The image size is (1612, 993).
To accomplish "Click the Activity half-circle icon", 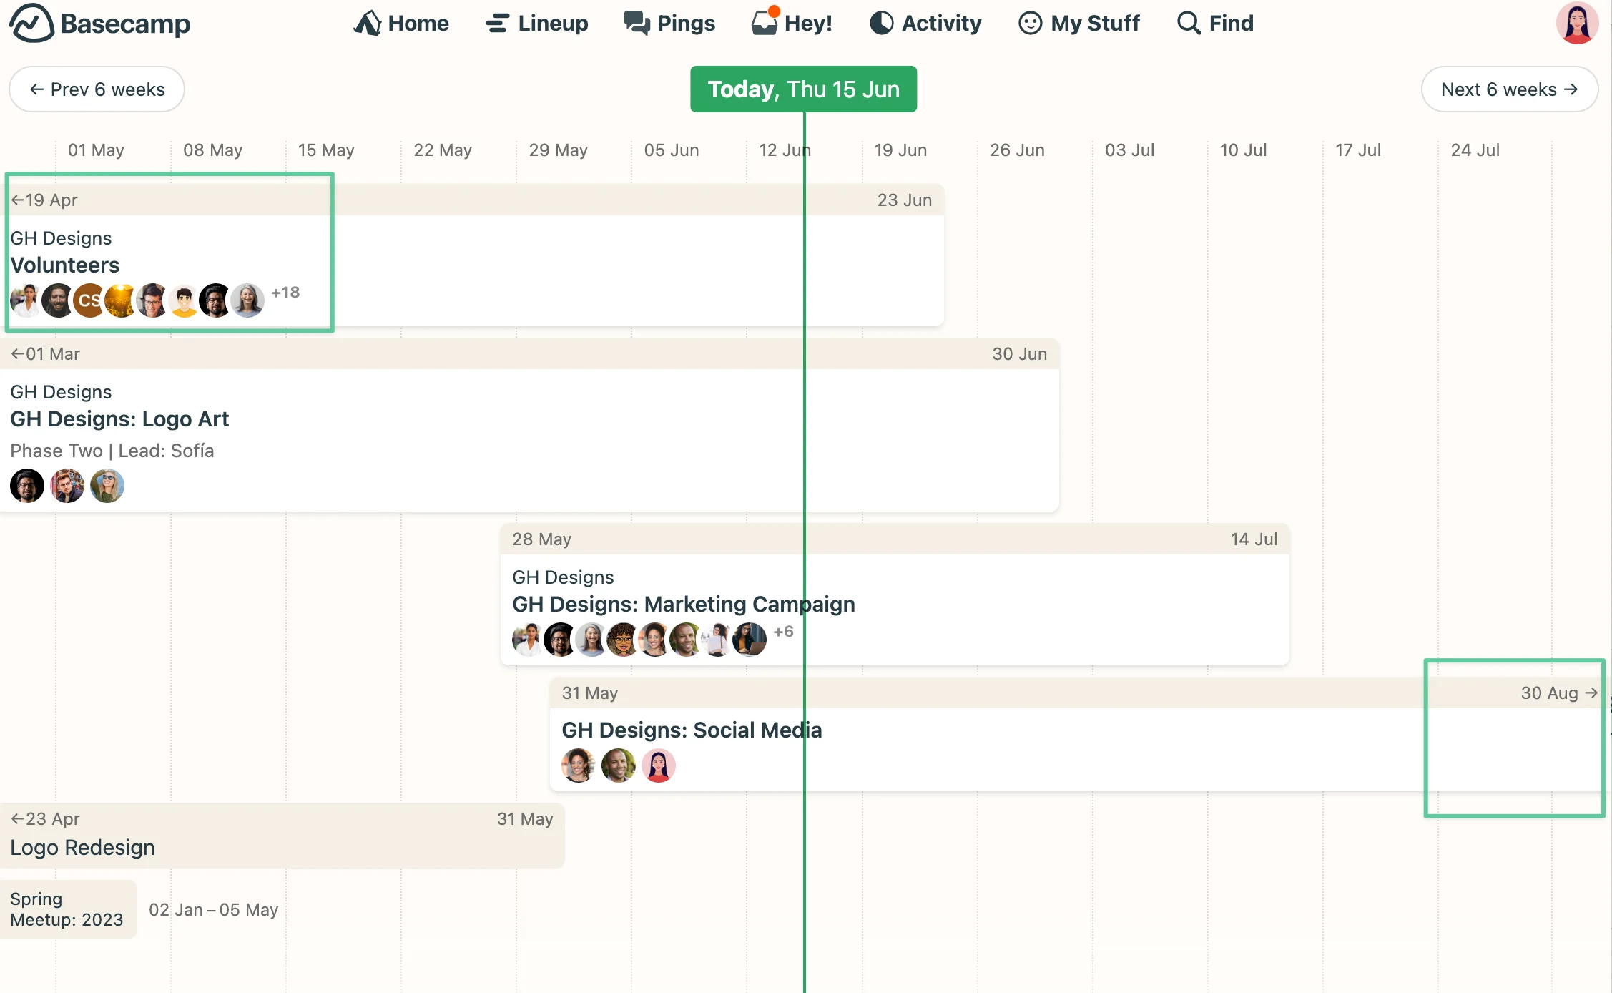I will [881, 24].
